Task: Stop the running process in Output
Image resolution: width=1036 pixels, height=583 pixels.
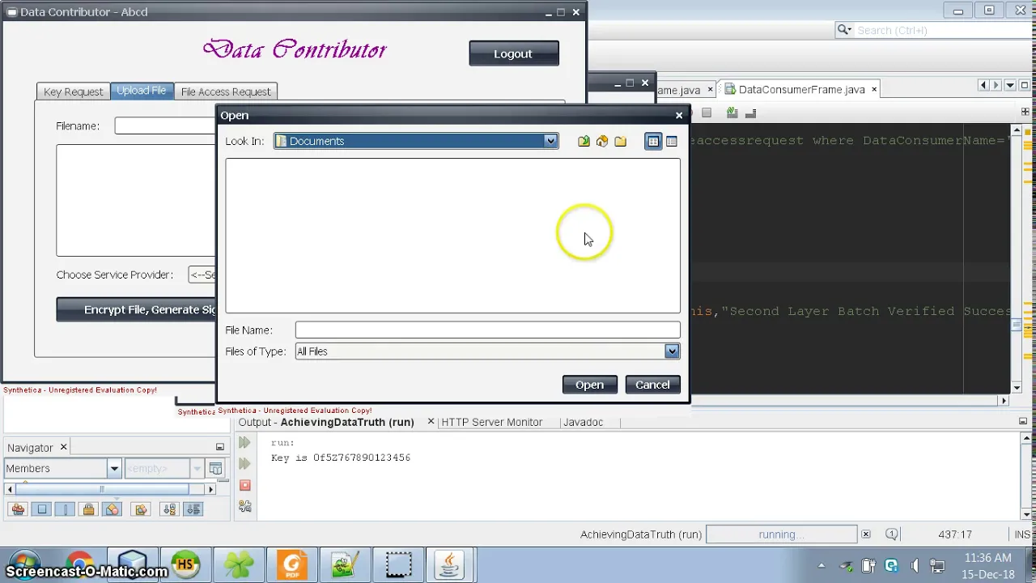Action: (244, 485)
